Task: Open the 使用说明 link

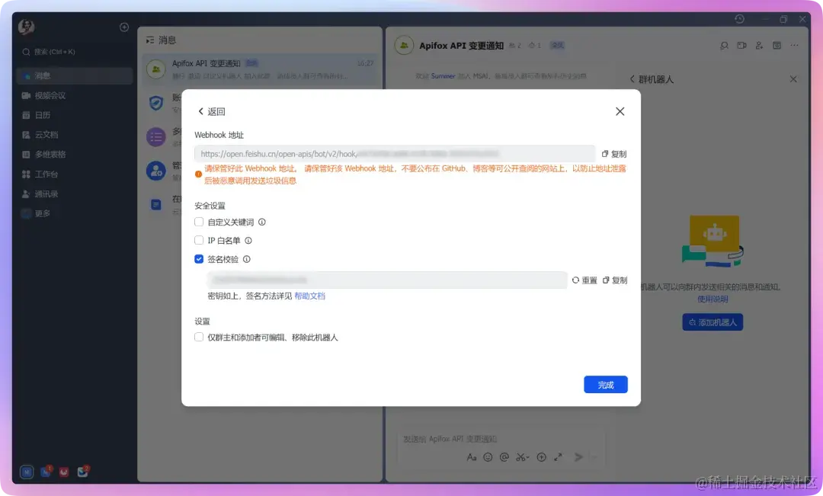Action: click(713, 299)
